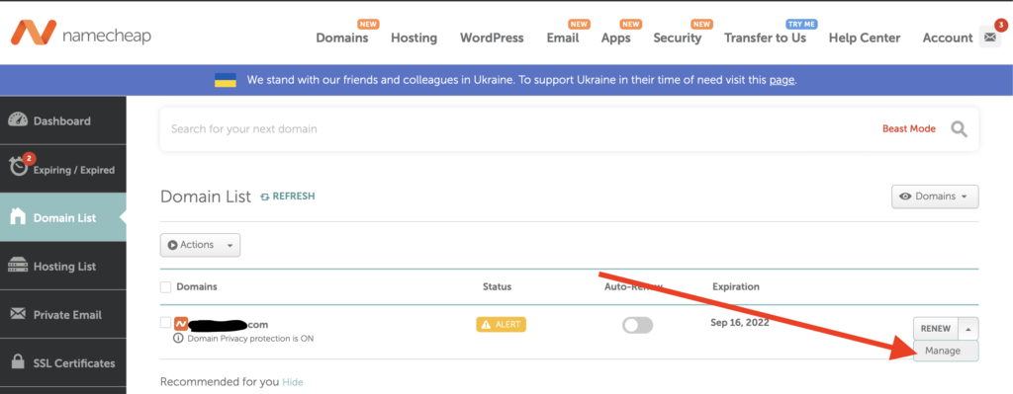Open the Email top menu
The width and height of the screenshot is (1013, 394).
[563, 38]
